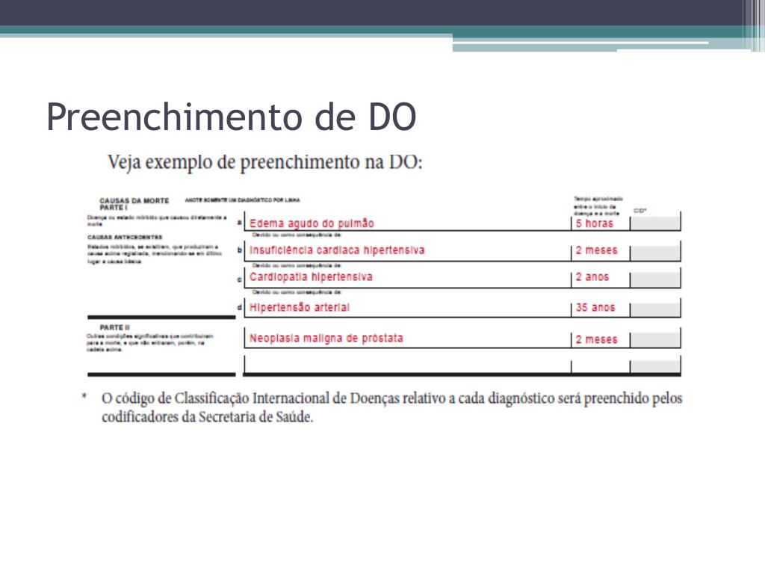Select "Hipertensão arterial" on line d
This screenshot has height=574, width=765.
[x=300, y=307]
